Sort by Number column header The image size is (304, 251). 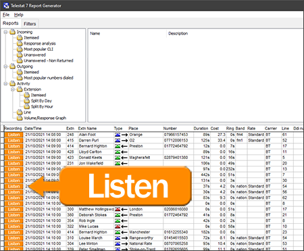178,129
